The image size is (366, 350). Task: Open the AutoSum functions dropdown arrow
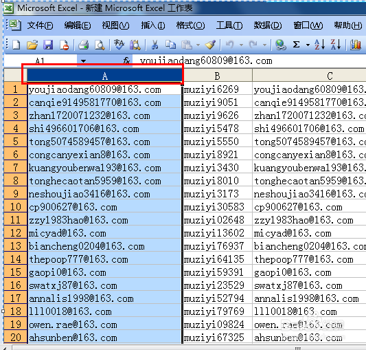(x=308, y=45)
